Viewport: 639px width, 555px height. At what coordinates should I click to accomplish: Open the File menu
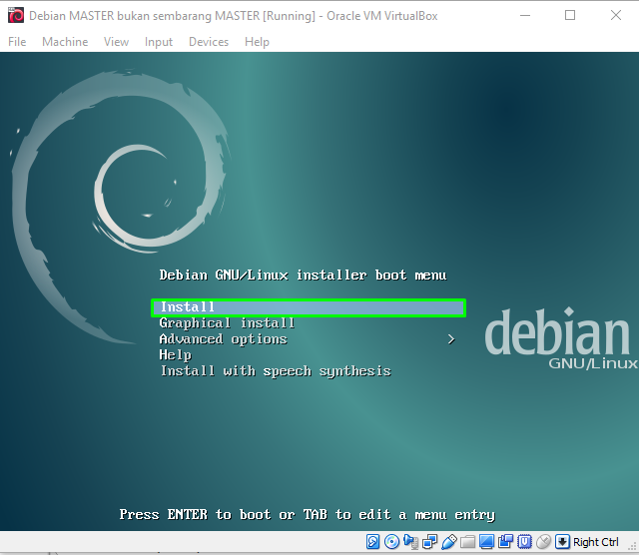click(17, 42)
